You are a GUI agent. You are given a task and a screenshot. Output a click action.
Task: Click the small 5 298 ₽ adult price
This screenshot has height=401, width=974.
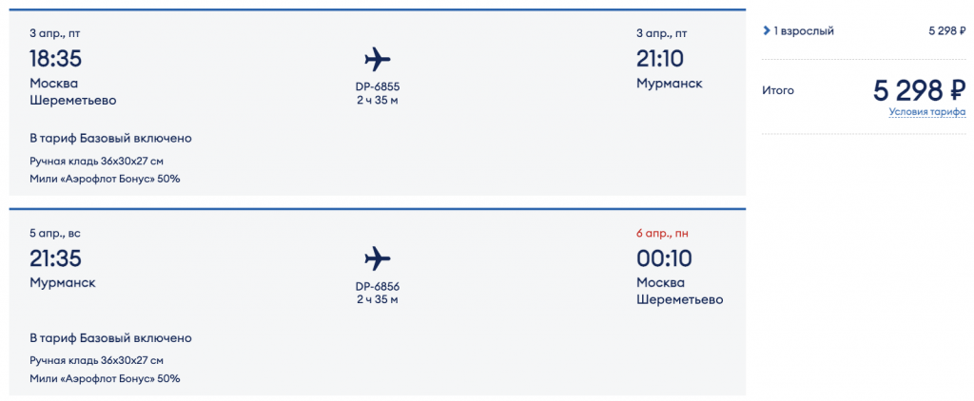(946, 31)
